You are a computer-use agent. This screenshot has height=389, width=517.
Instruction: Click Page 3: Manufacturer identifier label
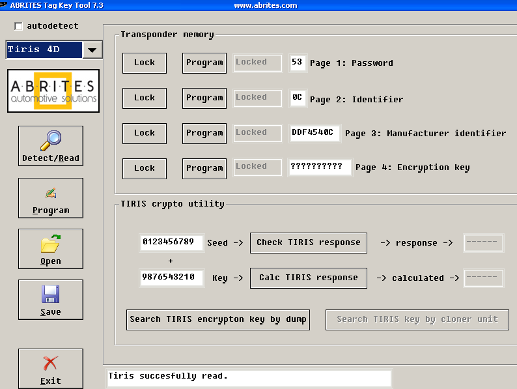tap(426, 134)
